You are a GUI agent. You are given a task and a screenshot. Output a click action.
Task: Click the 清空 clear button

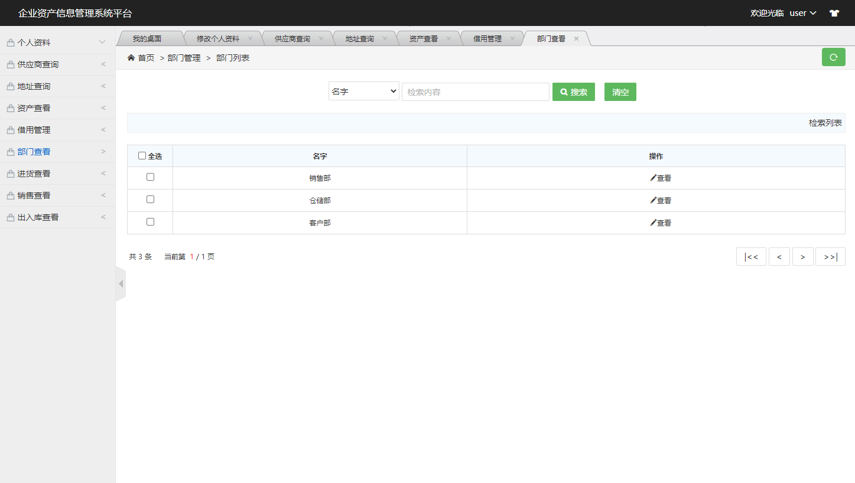pyautogui.click(x=620, y=92)
